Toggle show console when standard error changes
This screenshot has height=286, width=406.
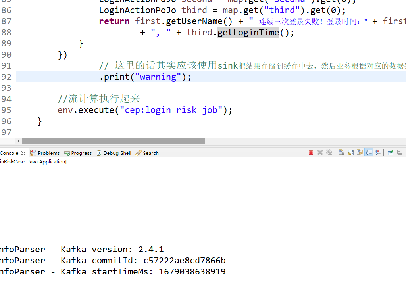pyautogui.click(x=378, y=152)
